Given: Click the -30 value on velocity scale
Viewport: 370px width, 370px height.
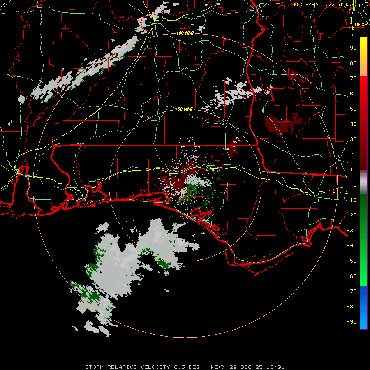Looking at the screenshot, I should pyautogui.click(x=351, y=231).
